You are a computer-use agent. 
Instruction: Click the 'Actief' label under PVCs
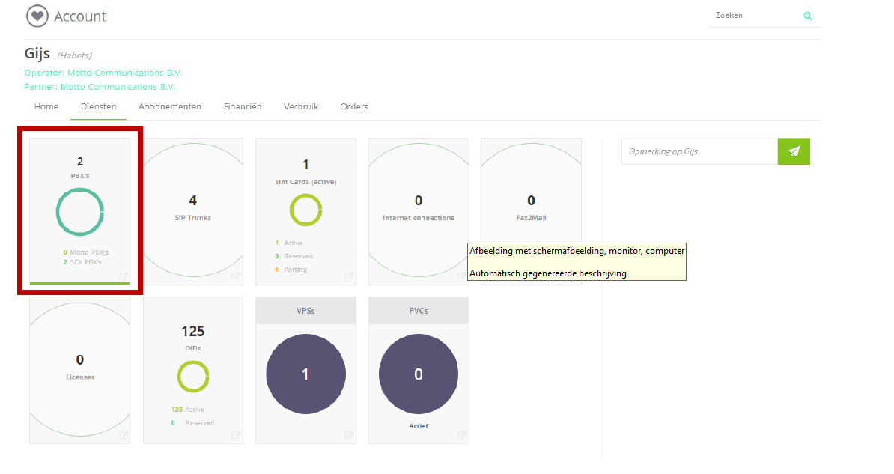(x=419, y=426)
